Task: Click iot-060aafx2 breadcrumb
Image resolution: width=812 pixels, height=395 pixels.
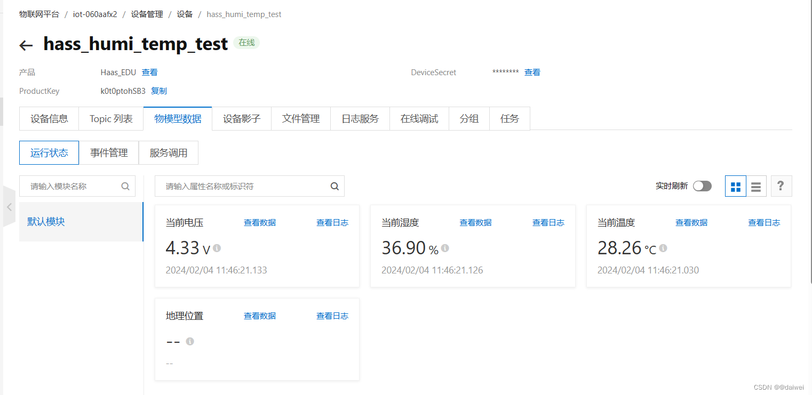Action: [95, 14]
